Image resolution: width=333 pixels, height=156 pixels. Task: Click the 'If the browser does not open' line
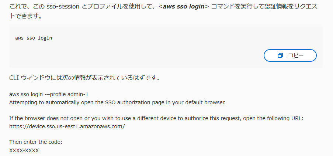click(x=156, y=118)
